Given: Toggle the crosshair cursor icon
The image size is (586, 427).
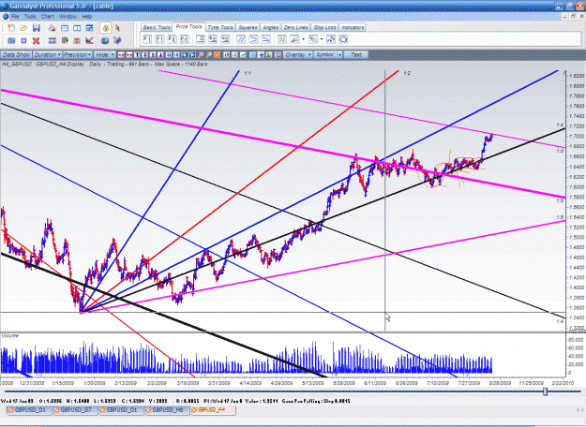Looking at the screenshot, I should click(261, 55).
